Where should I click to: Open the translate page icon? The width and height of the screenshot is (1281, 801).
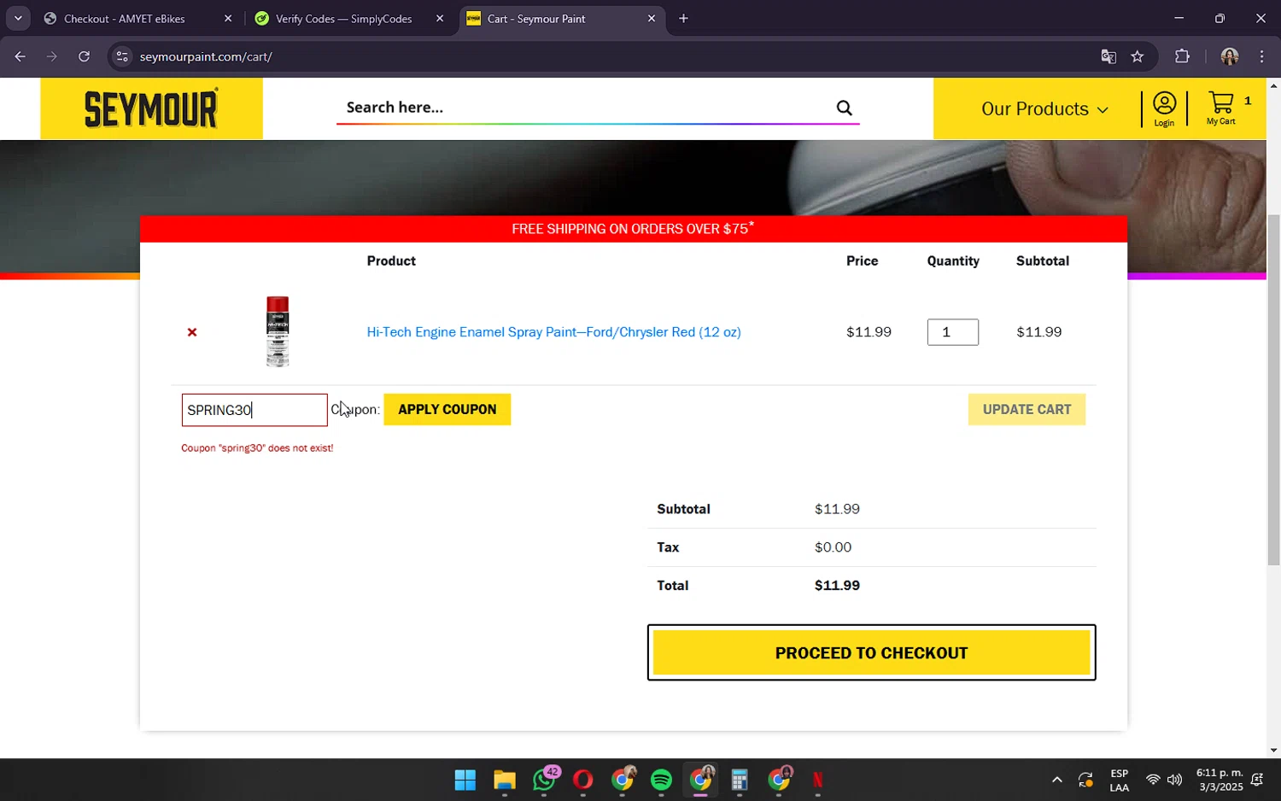tap(1108, 56)
